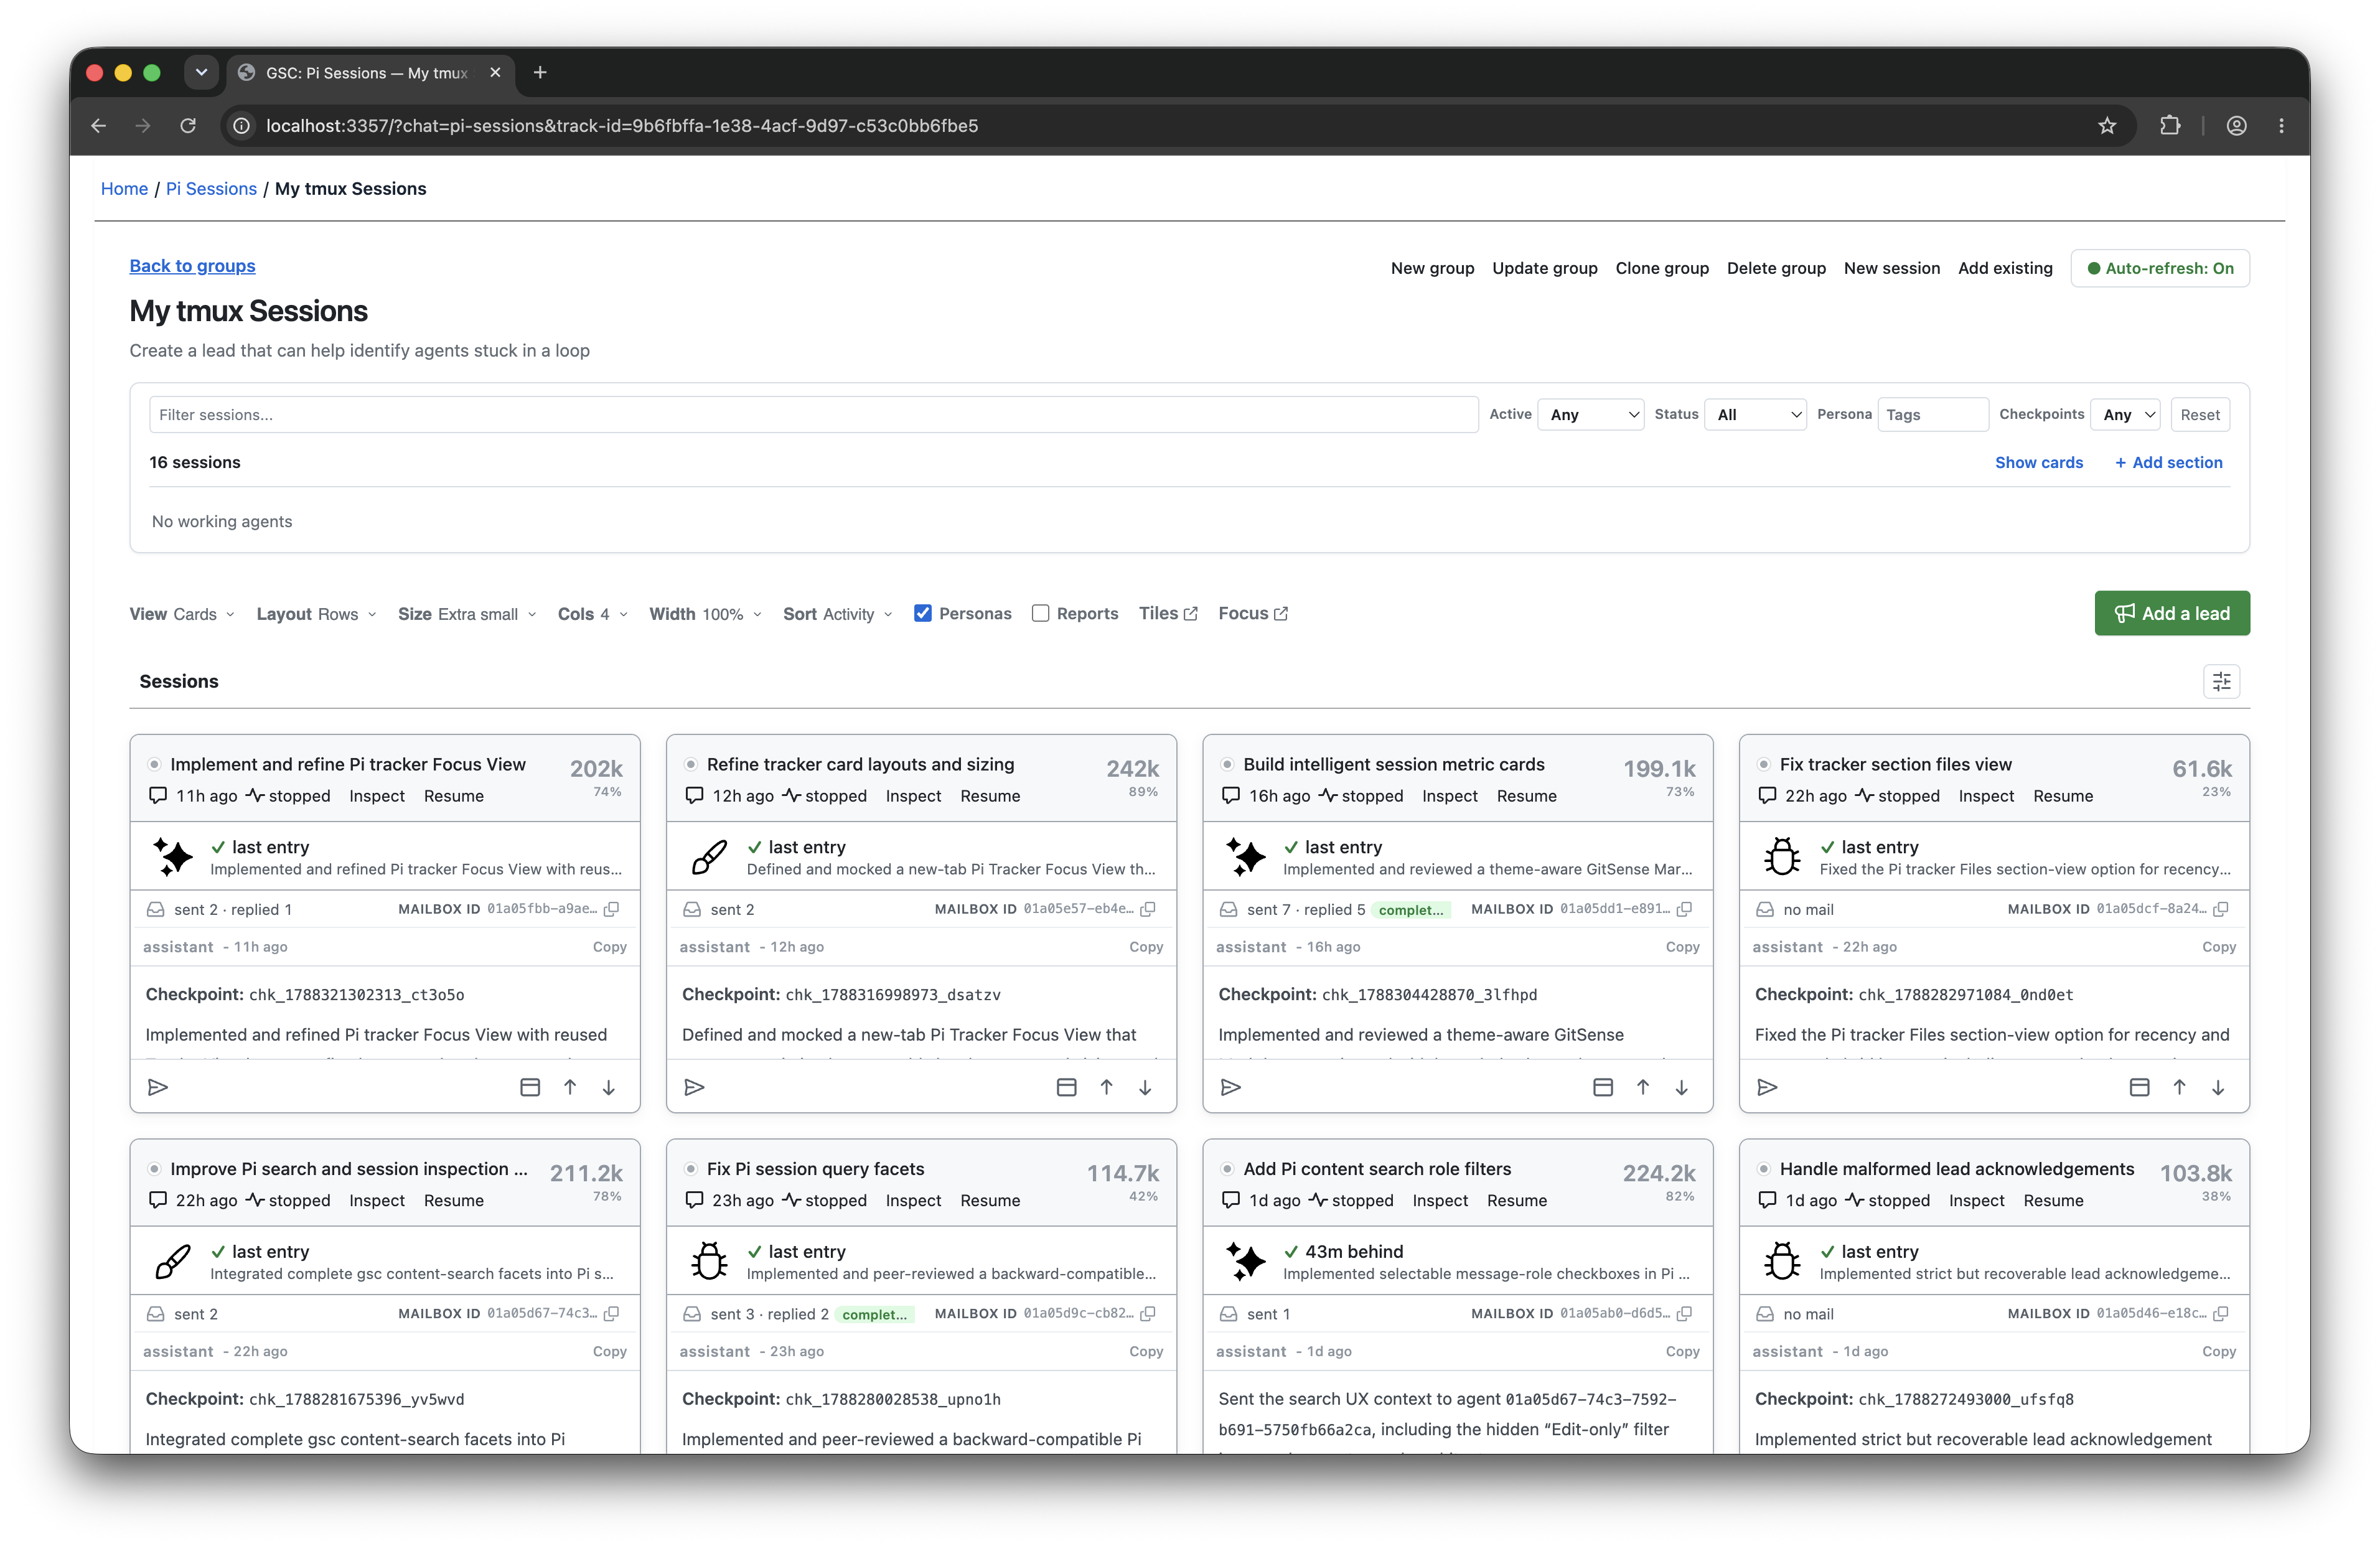
Task: Click bug persona icon in Fix tracker section card
Action: 1782,857
